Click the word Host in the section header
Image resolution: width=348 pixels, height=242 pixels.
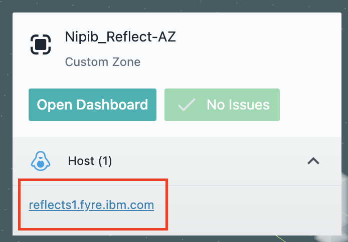81,161
